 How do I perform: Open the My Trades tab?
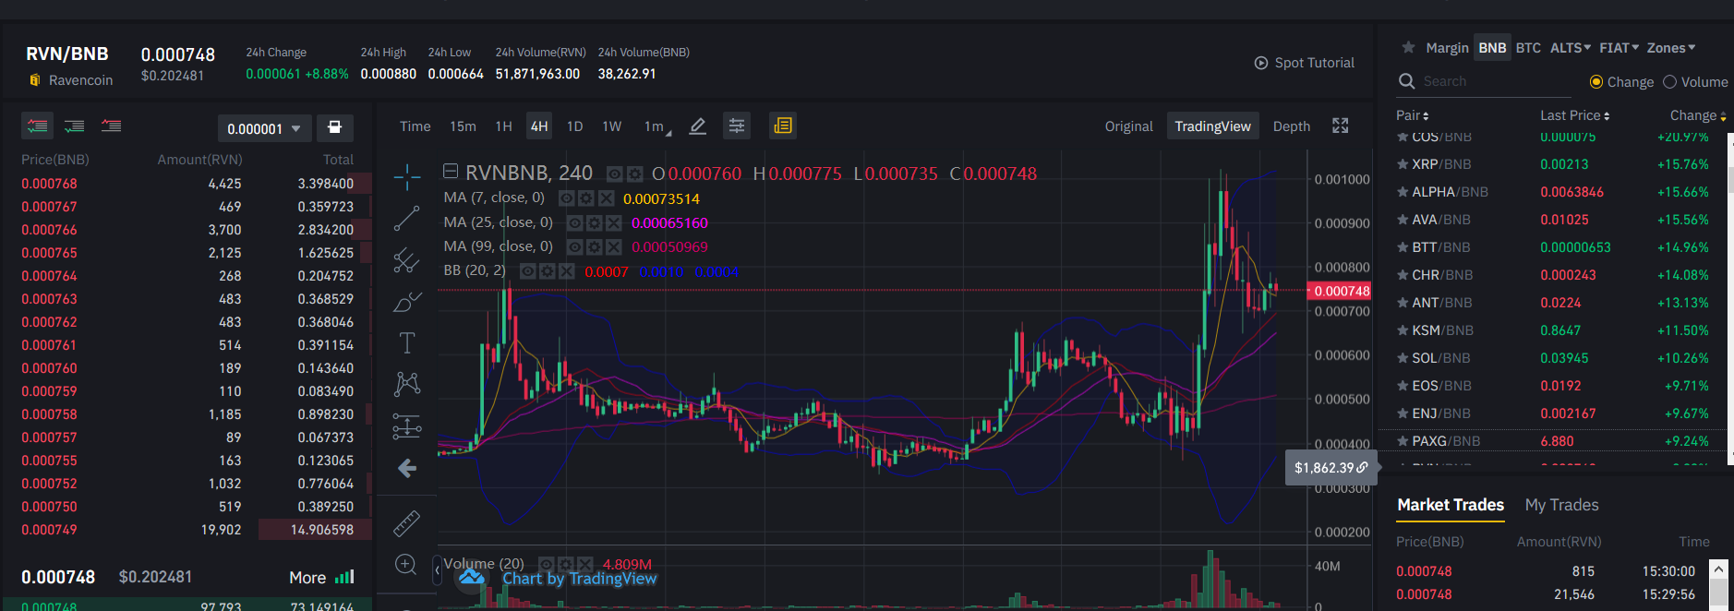pyautogui.click(x=1561, y=505)
